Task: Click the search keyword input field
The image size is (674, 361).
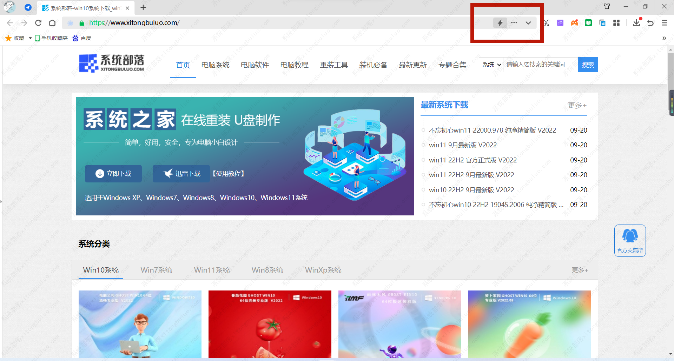Action: tap(541, 65)
